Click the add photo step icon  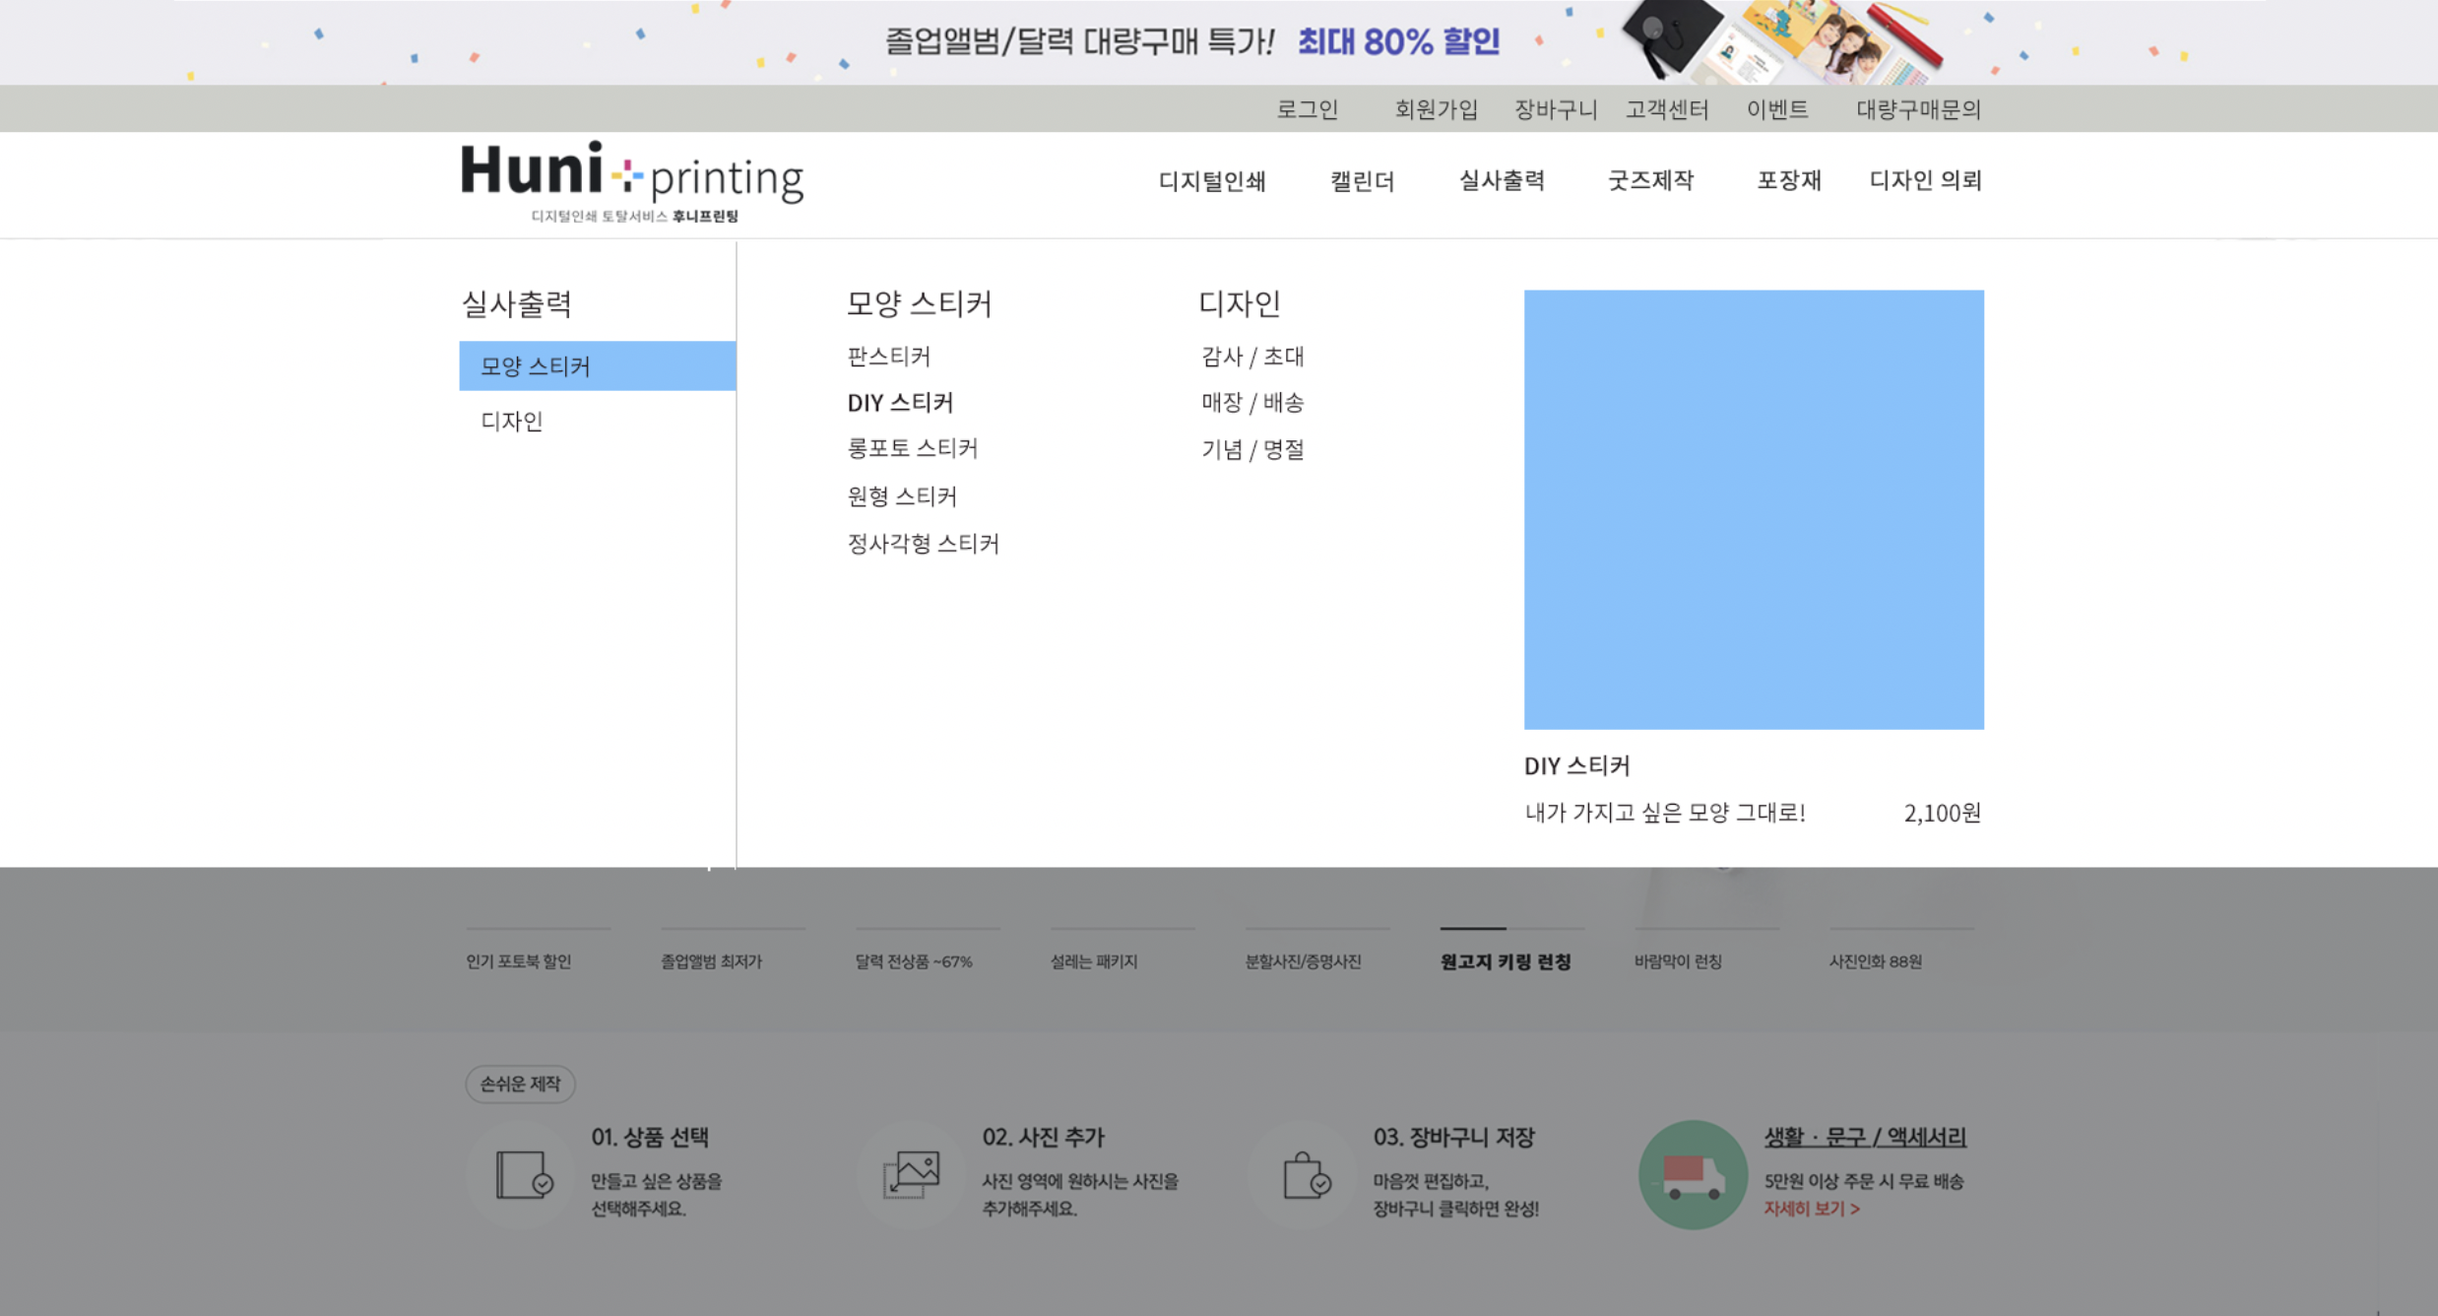911,1174
